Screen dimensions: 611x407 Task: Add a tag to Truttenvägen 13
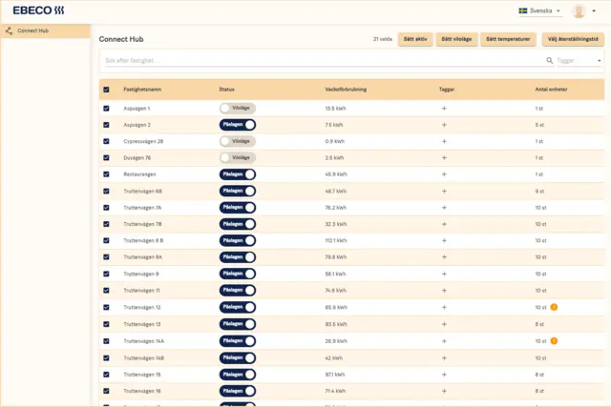click(x=444, y=324)
